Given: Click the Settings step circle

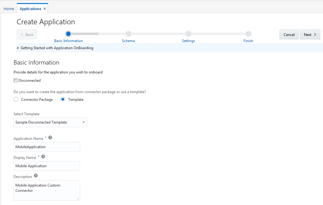Looking at the screenshot, I should tap(188, 34).
